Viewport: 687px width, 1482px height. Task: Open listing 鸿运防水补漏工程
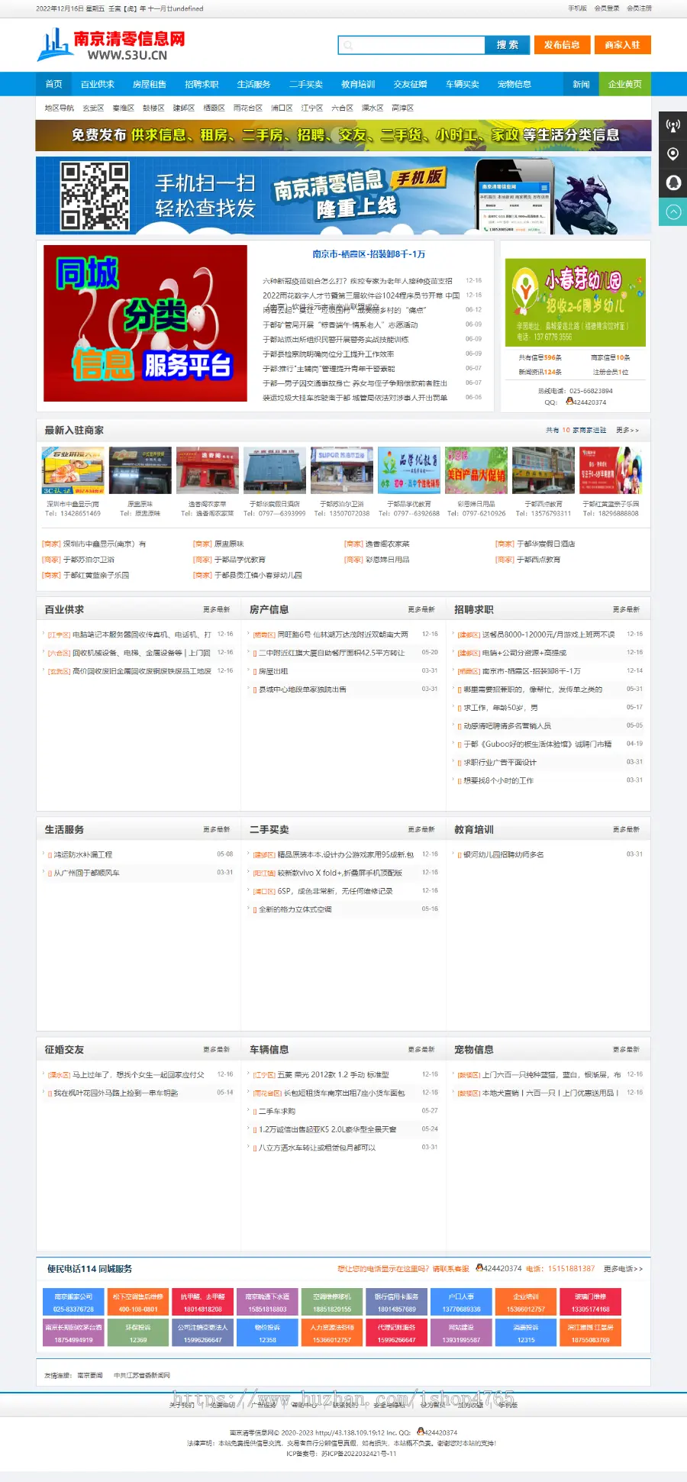(82, 854)
